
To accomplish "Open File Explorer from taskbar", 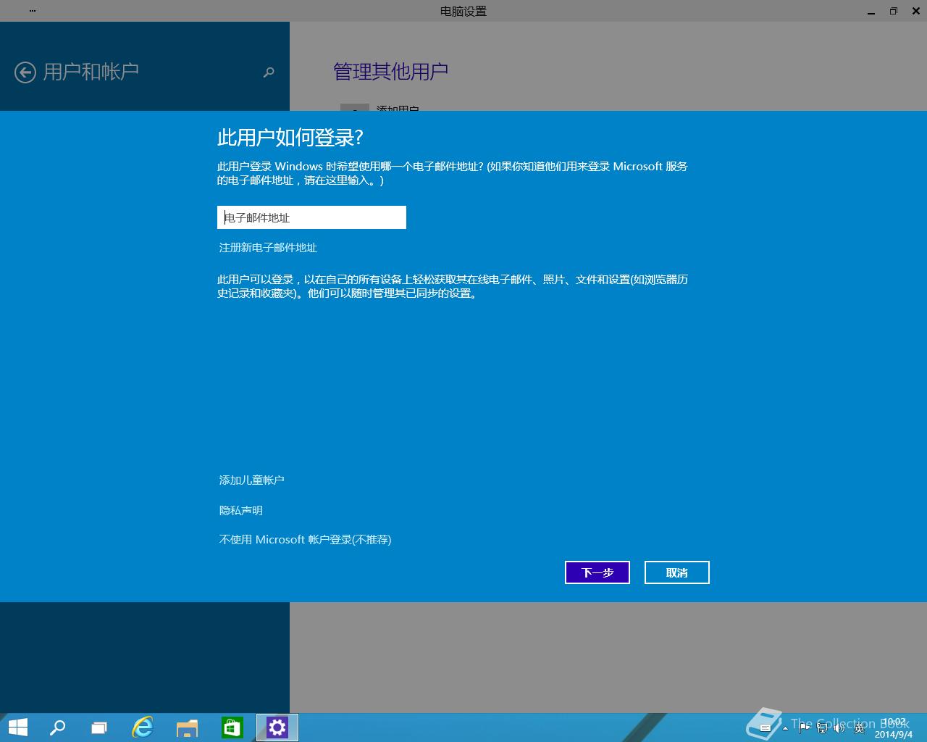I will [188, 728].
